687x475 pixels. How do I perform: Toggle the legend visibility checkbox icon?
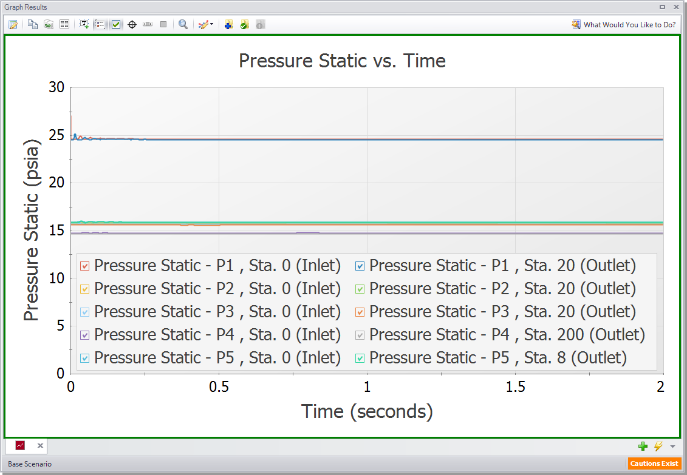[115, 24]
